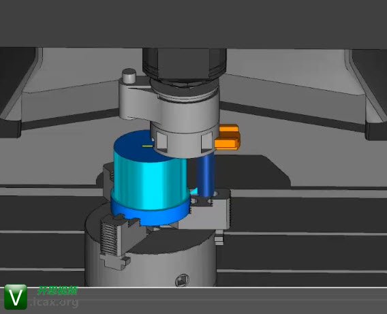Viewport: 387px width, 314px height.
Task: Select the dark blue cylindrical tool
Action: [x=206, y=174]
